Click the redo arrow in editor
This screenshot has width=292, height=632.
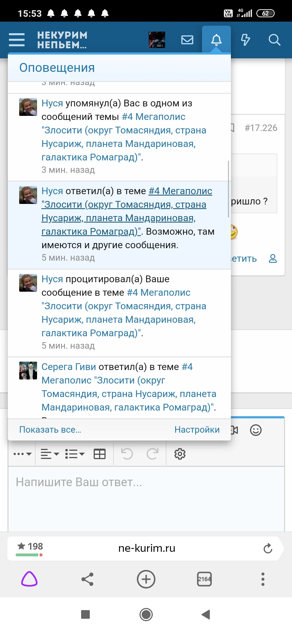point(152,454)
